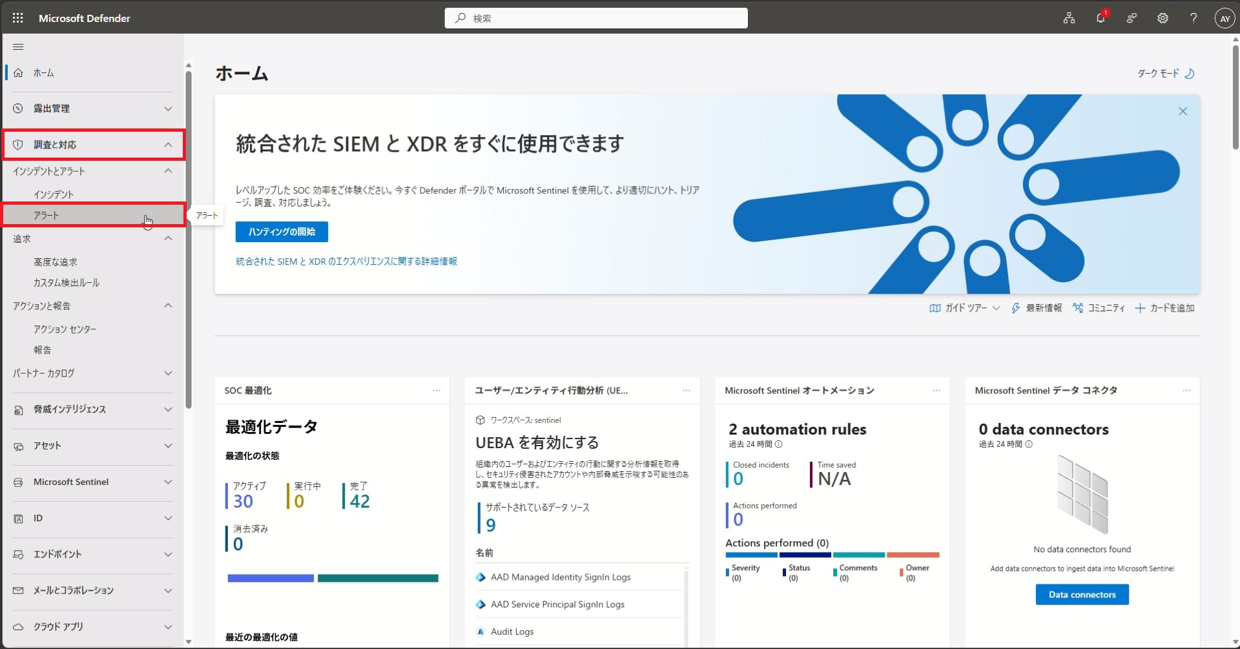Image resolution: width=1240 pixels, height=649 pixels.
Task: Open the AY account avatar
Action: [x=1224, y=18]
